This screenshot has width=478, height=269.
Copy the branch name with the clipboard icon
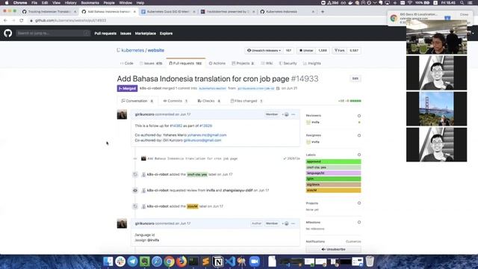[x=278, y=88]
